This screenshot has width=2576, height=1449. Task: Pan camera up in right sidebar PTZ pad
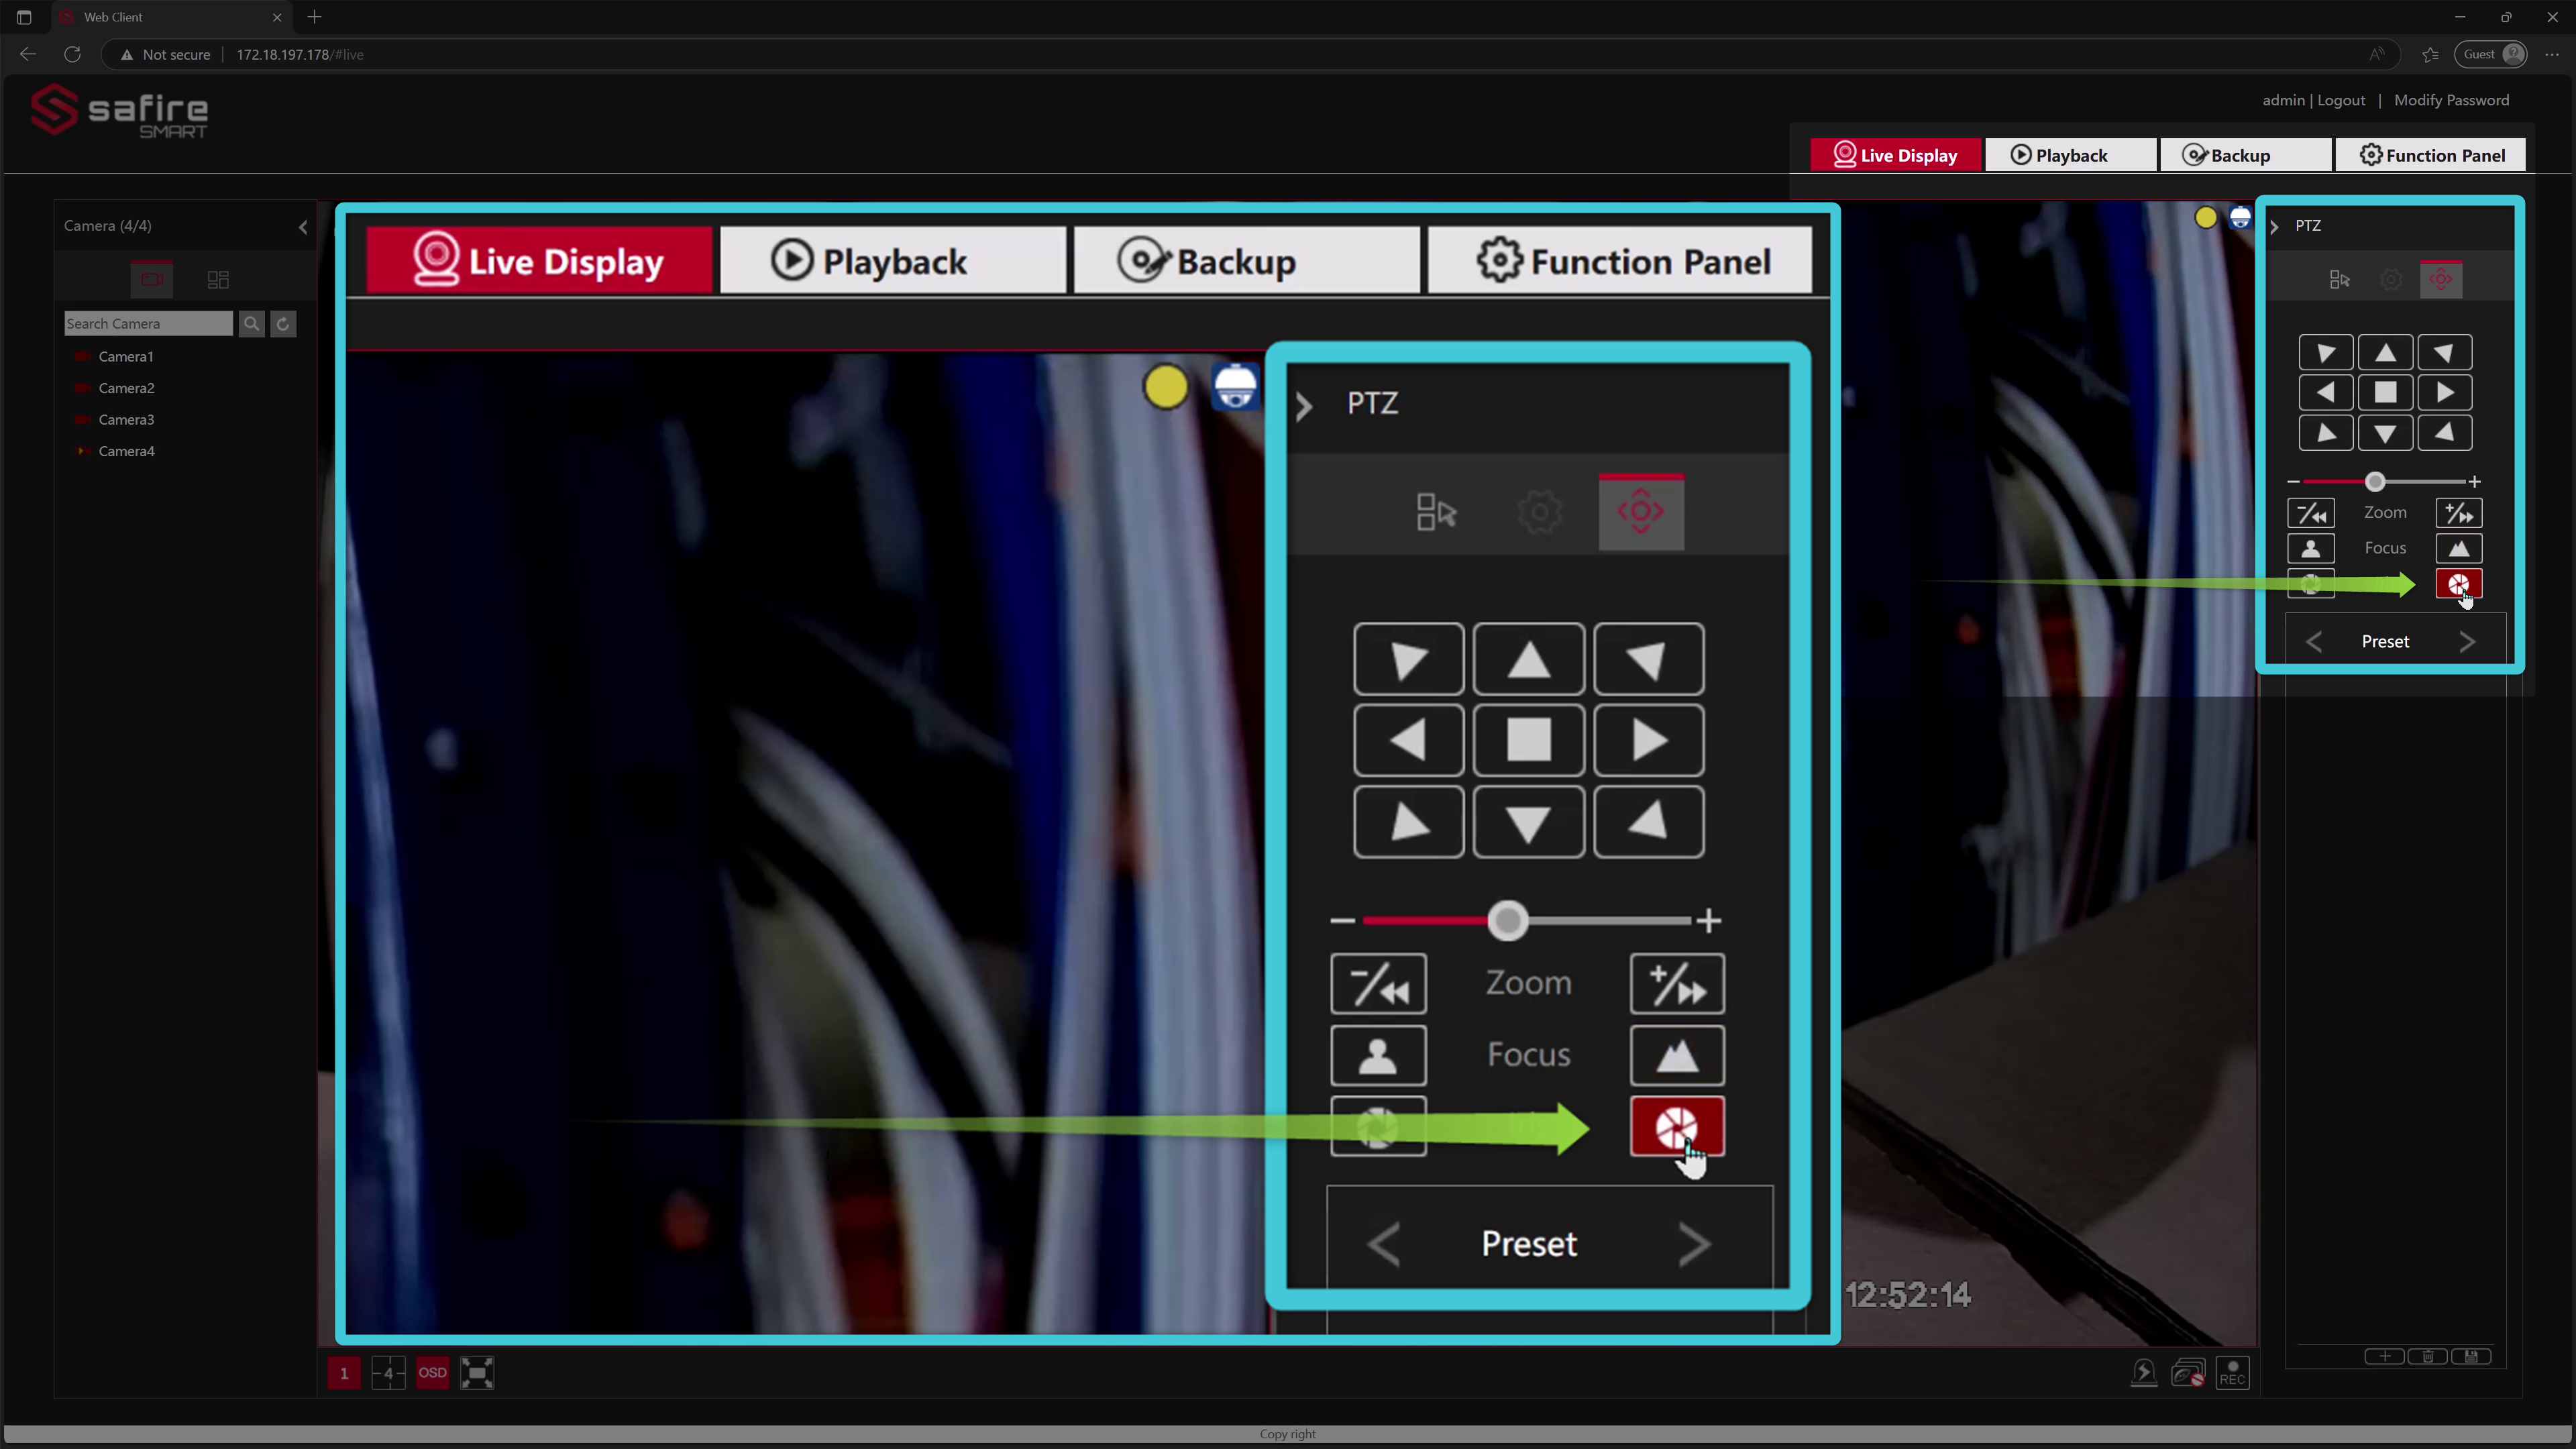[x=2385, y=353]
